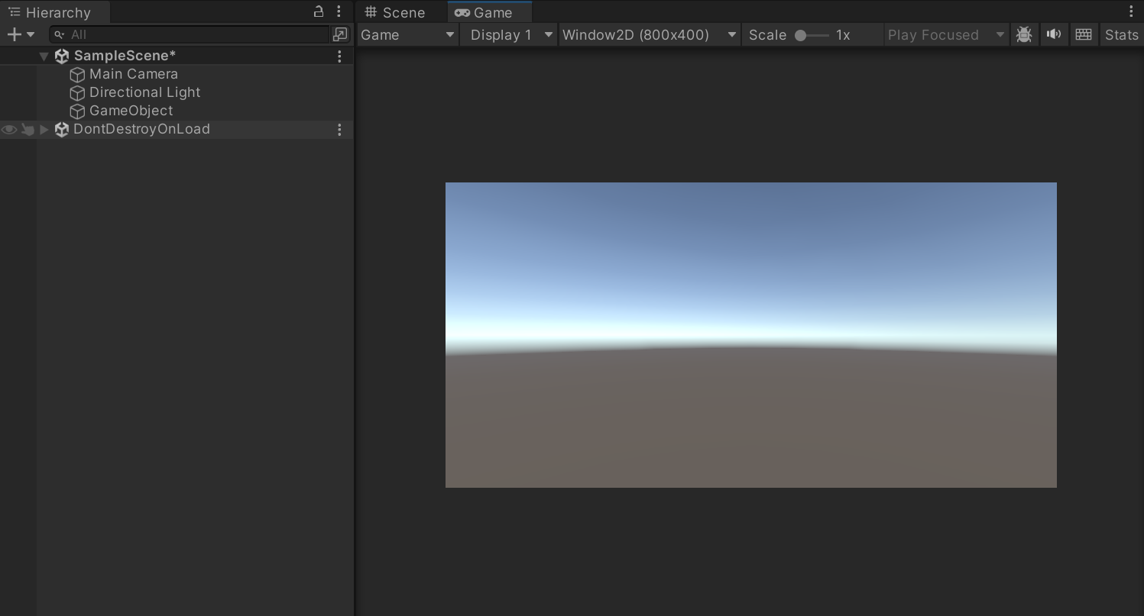The width and height of the screenshot is (1144, 616).
Task: Toggle DontDestroyOnLoad scene visibility eye
Action: point(9,130)
